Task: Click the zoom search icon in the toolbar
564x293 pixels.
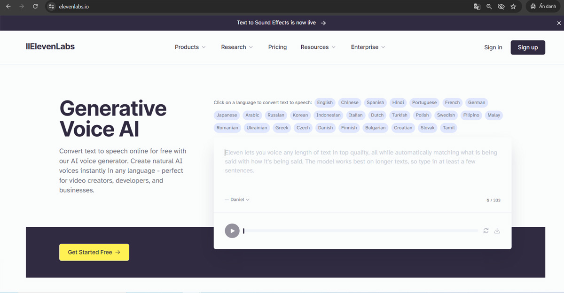Action: click(x=489, y=7)
